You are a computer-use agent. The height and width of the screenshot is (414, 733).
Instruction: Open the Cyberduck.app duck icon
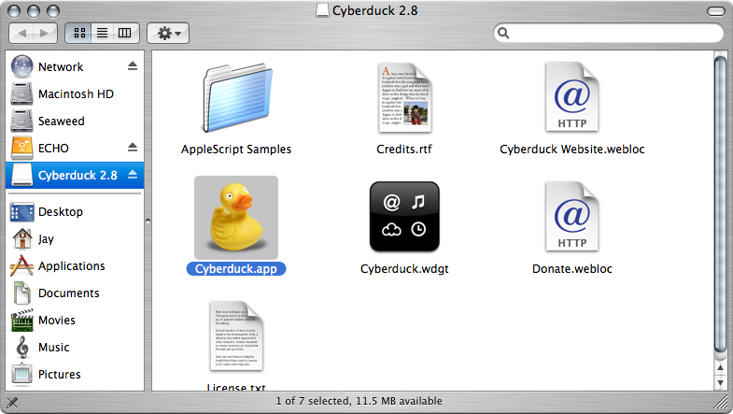[235, 217]
